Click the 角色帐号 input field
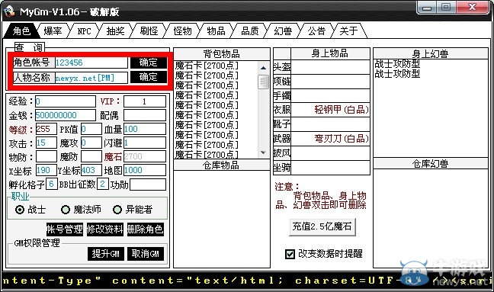The width and height of the screenshot is (494, 292). (91, 63)
